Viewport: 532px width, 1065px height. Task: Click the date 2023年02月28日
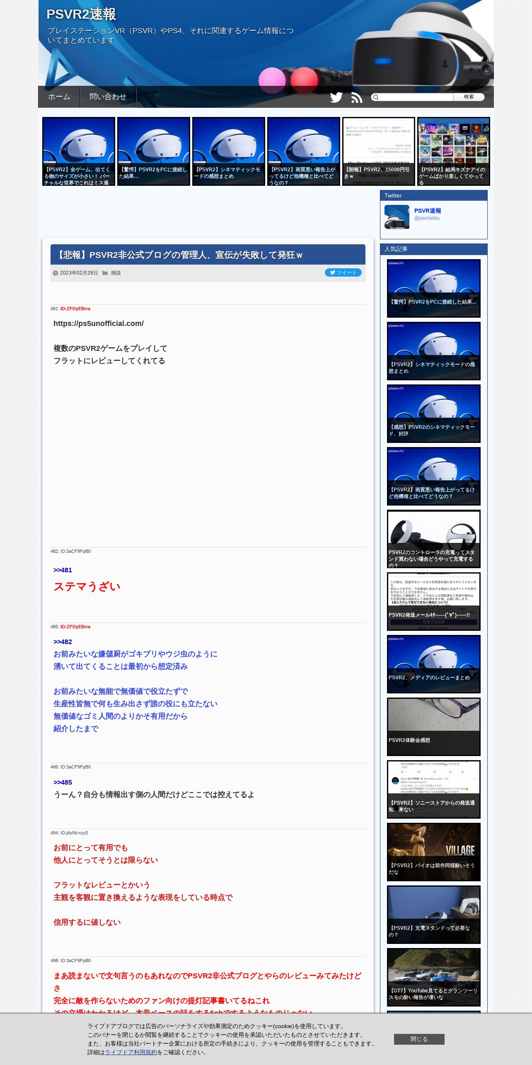pyautogui.click(x=79, y=273)
